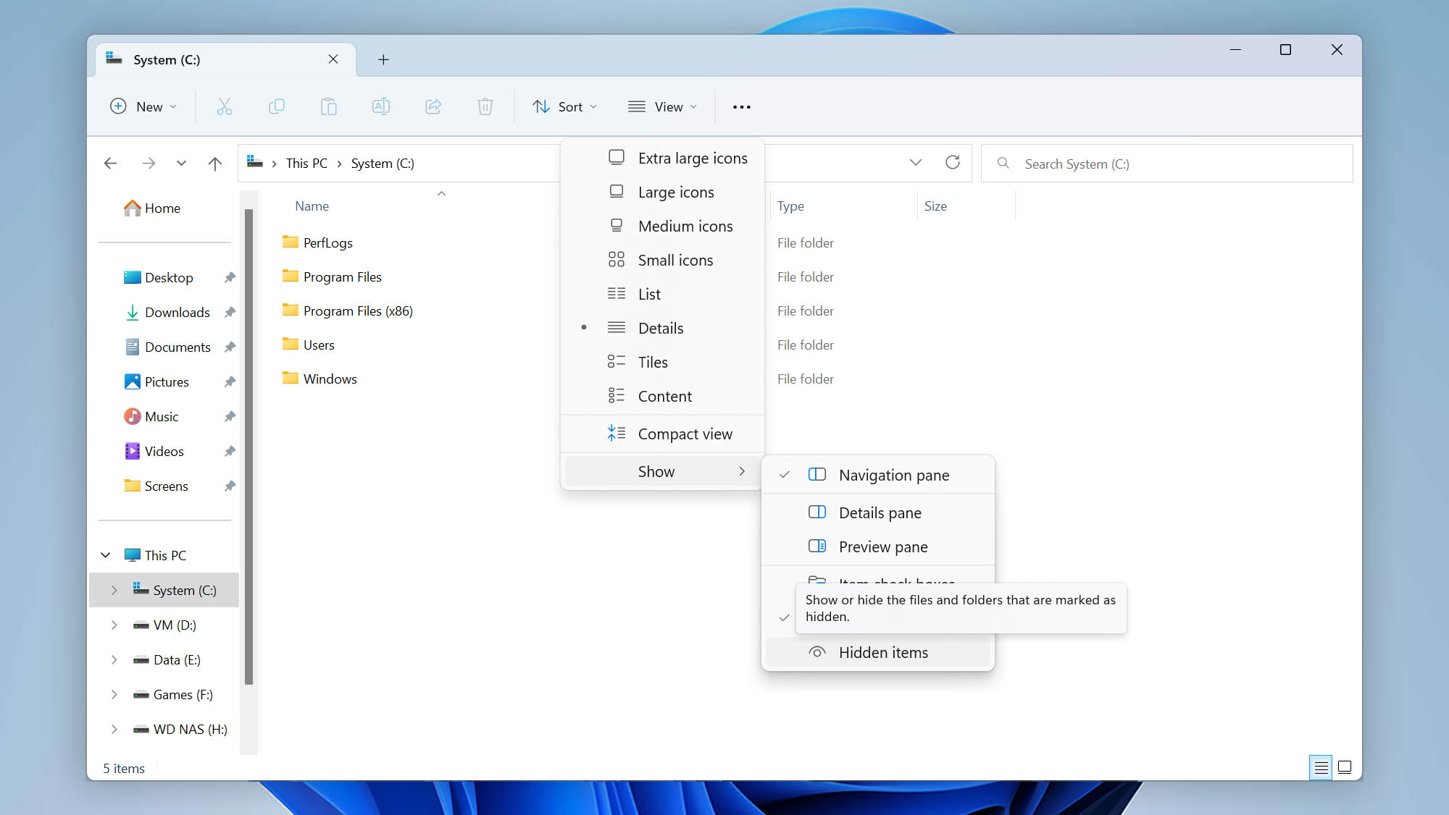Open Pictures in quick access

tap(156, 382)
